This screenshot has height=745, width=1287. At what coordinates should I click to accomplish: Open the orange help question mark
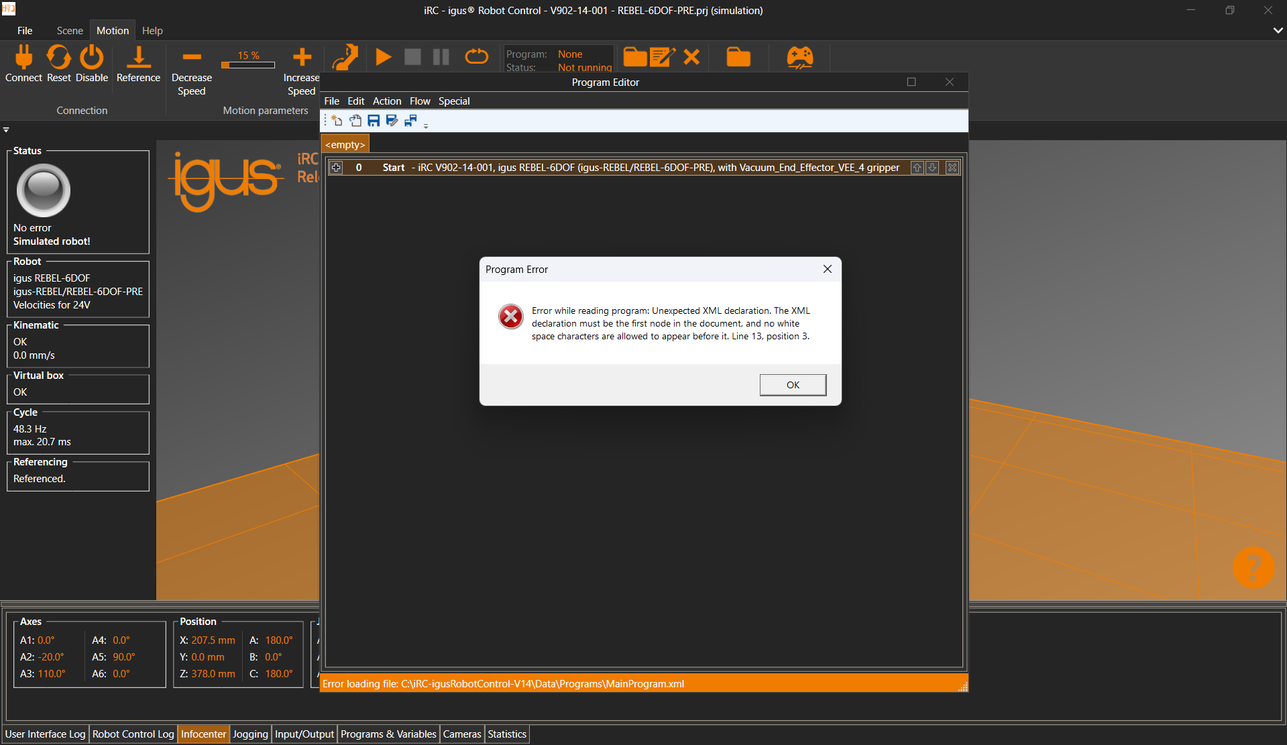pos(1253,567)
